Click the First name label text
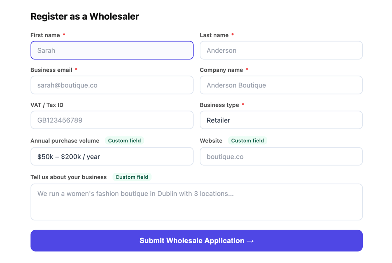Viewport: 392px width, 263px height. 45,35
